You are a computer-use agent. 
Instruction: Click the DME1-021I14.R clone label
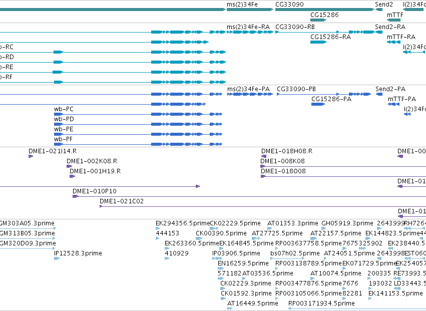[x=53, y=151]
